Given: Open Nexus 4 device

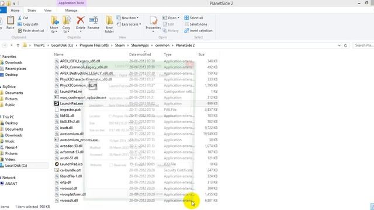Looking at the screenshot, I should (11, 148).
